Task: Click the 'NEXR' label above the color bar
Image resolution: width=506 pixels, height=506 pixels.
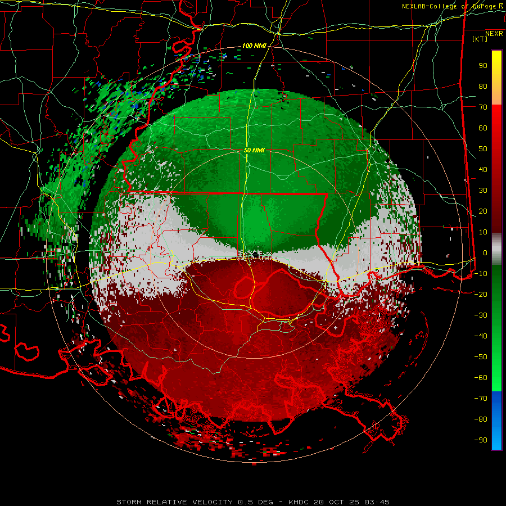Action: (x=494, y=34)
